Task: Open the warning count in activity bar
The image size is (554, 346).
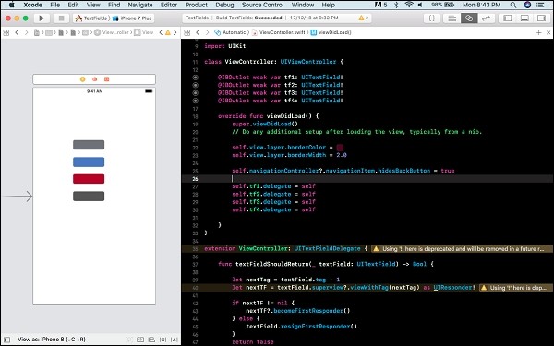Action: click(x=364, y=18)
